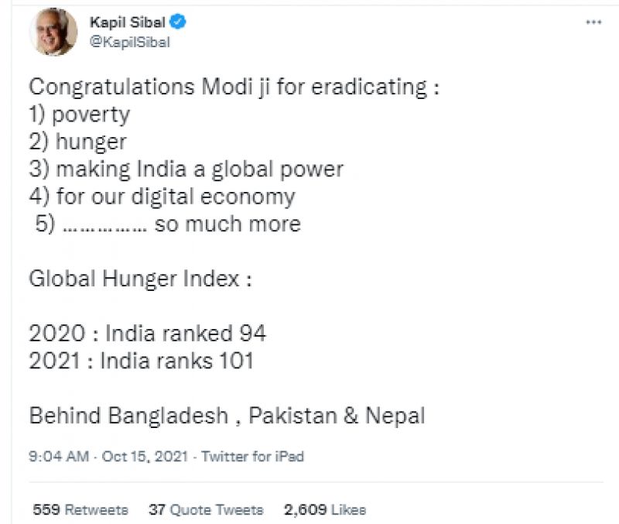Click the 9:04 AM timestamp

pyautogui.click(x=59, y=457)
